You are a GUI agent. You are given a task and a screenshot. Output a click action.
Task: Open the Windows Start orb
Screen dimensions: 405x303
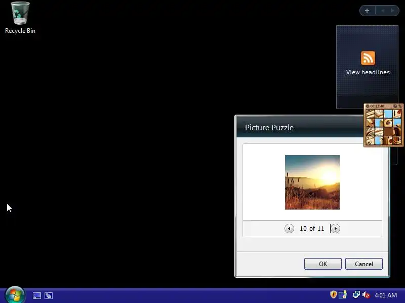click(x=15, y=295)
